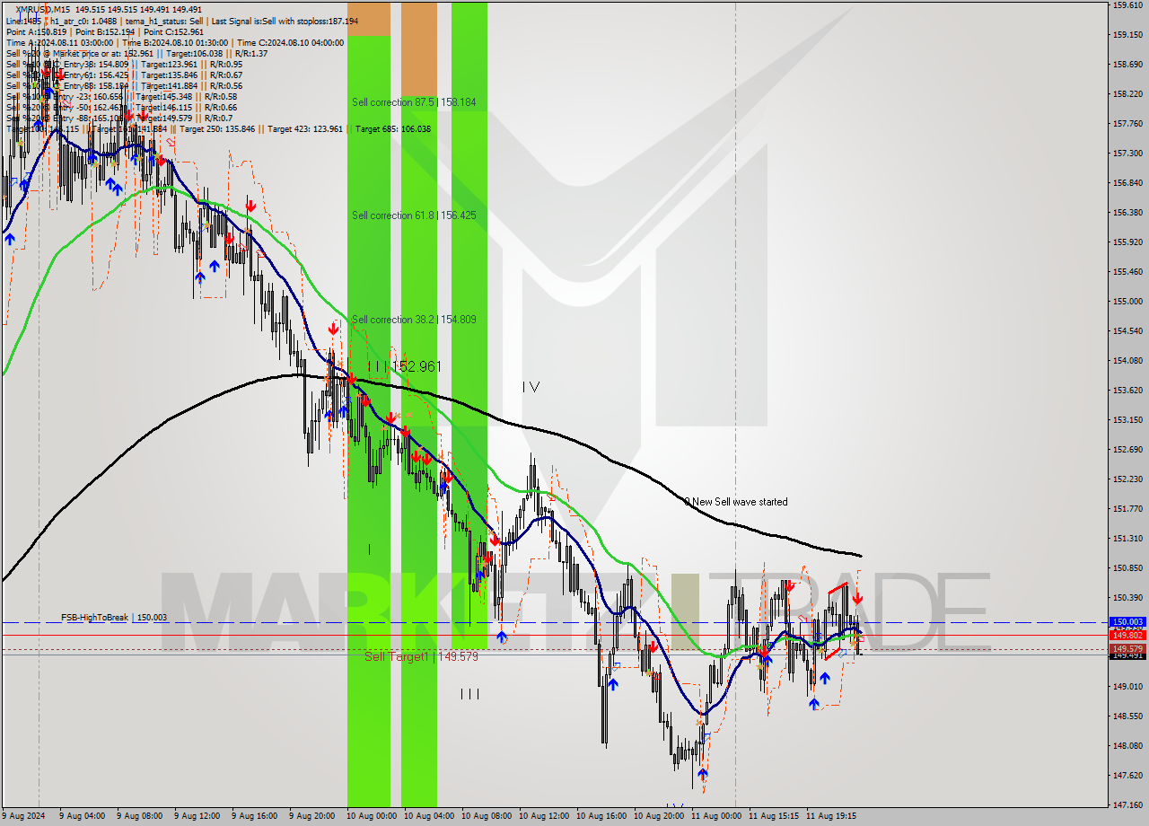Click the 'I I I 152.961' wave label
Viewport: 1149px width, 826px height.
[x=404, y=366]
